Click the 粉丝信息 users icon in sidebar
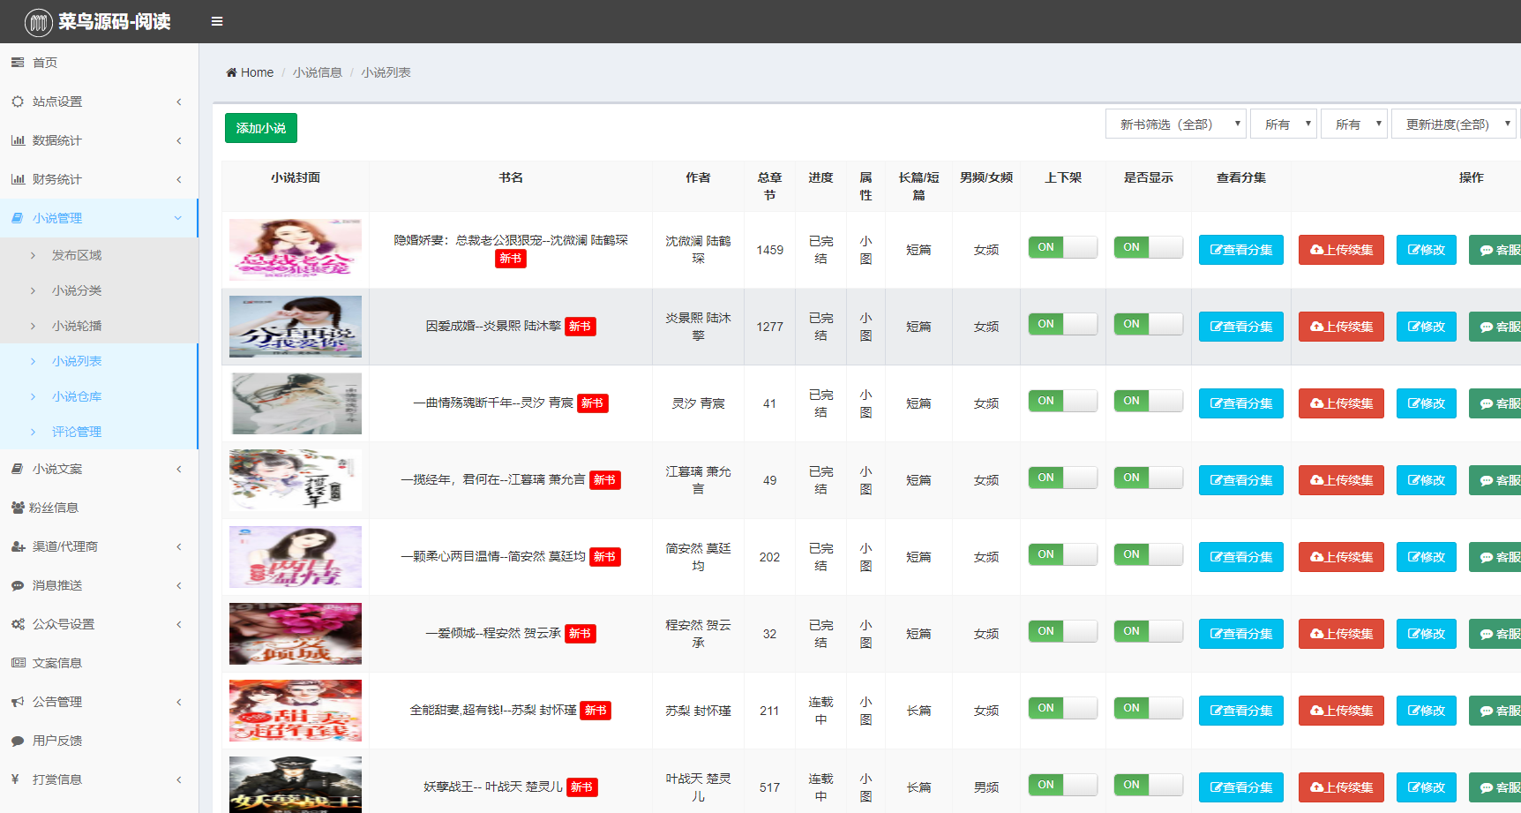Viewport: 1521px width, 813px height. (x=18, y=508)
